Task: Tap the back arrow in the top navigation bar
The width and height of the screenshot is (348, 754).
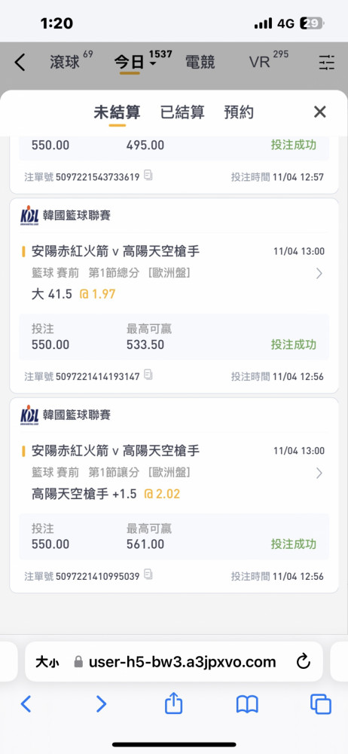Action: point(20,63)
